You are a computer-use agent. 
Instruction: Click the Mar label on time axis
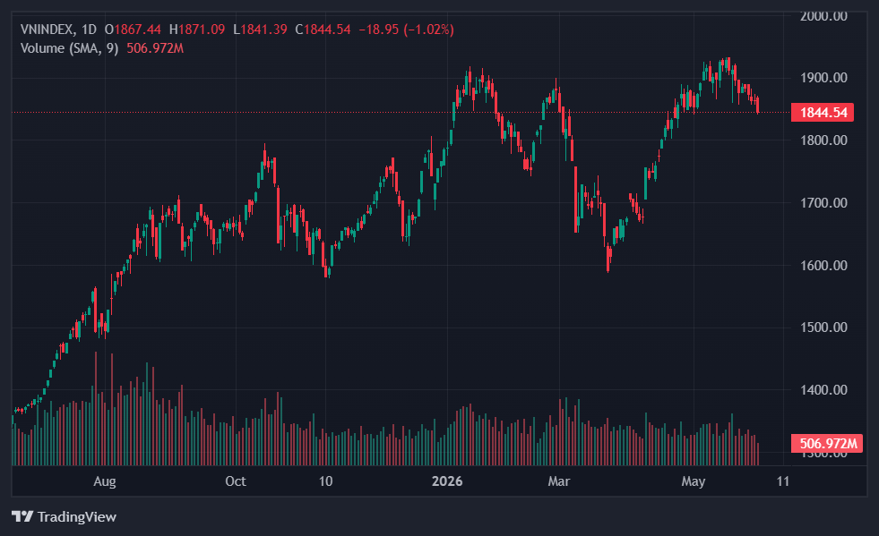pyautogui.click(x=558, y=481)
